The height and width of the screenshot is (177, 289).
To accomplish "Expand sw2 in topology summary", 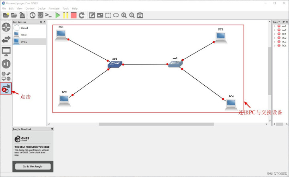I will coord(275,30).
